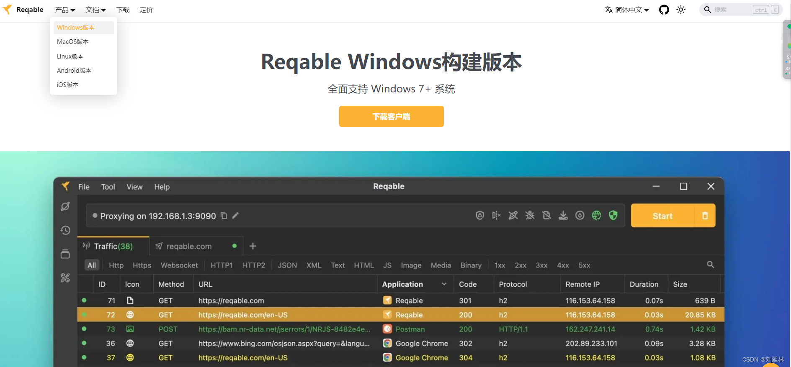Open sidebar toolbox command icon
Viewport: 791px width, 367px height.
click(65, 278)
